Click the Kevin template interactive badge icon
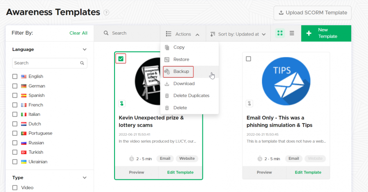This screenshot has width=368, height=192. 122,104
